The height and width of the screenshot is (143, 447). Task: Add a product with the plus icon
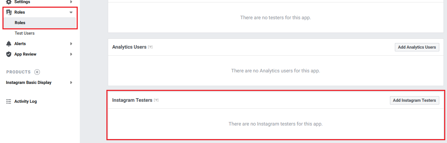(37, 72)
